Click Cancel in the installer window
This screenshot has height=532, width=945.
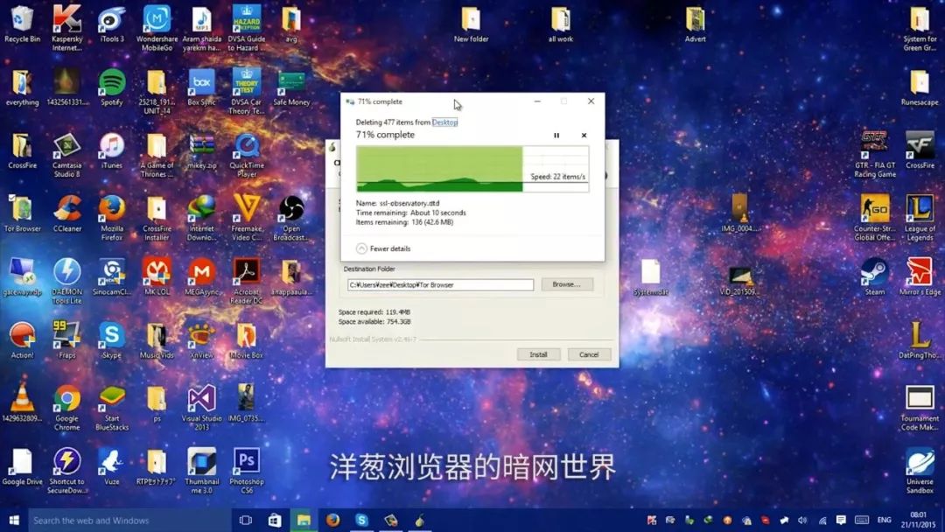point(589,354)
